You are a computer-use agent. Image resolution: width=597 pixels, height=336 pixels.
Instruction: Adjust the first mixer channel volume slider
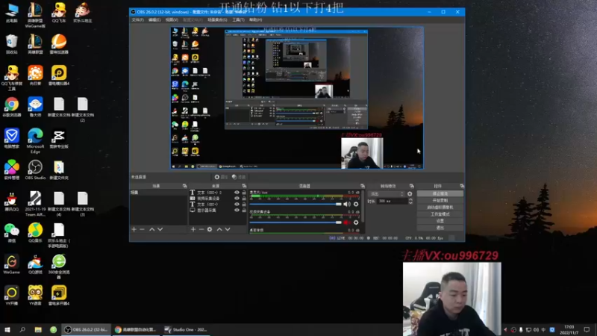click(x=296, y=204)
